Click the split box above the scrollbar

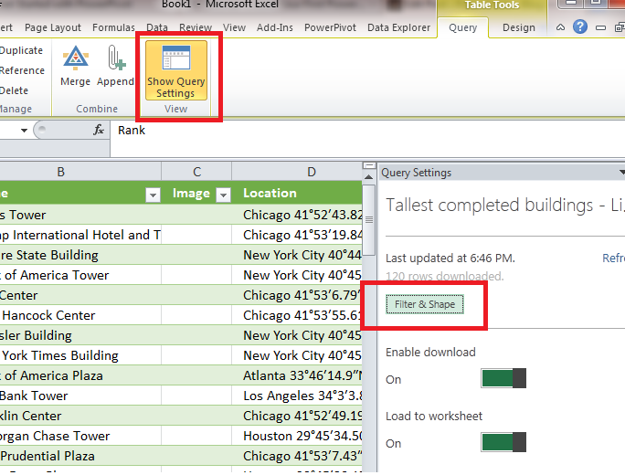(x=369, y=165)
